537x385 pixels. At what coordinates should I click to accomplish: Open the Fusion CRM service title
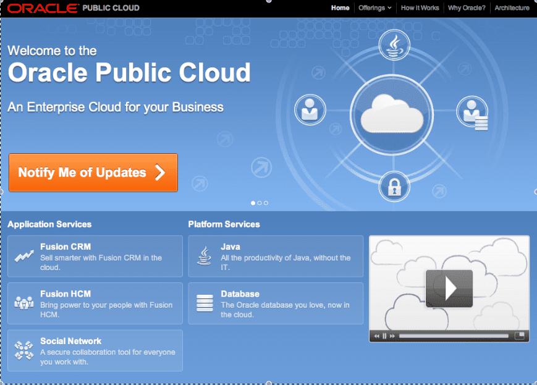(x=66, y=247)
